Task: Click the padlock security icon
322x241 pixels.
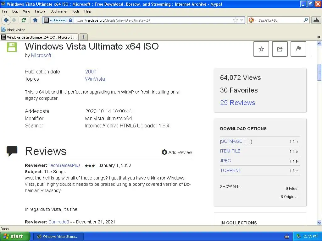Action: [70, 20]
